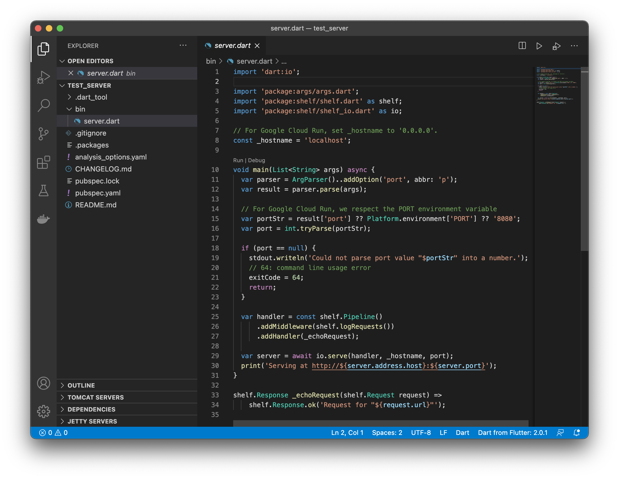Change end of line sequence LF
The height and width of the screenshot is (479, 619).
[x=443, y=432]
